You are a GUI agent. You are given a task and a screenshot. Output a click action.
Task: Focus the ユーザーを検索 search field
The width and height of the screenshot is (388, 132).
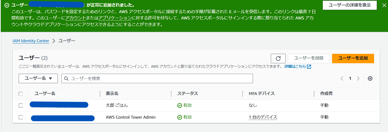157,78
